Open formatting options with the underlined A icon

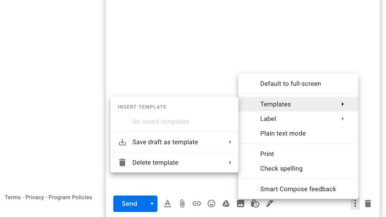(x=167, y=204)
